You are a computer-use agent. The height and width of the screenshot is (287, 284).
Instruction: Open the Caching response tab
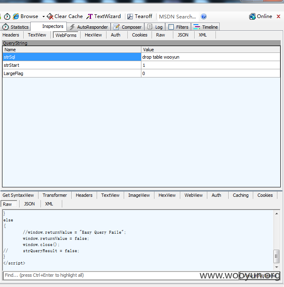coord(241,195)
